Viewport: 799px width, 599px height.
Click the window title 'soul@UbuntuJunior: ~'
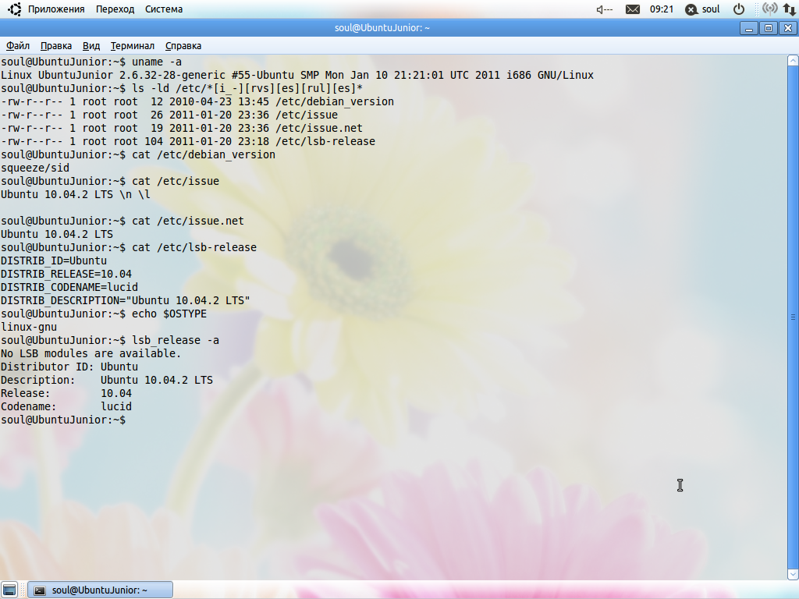point(382,28)
